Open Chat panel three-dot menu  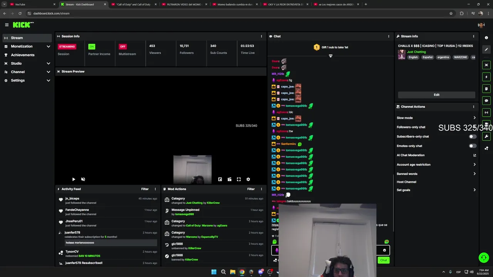tap(388, 36)
